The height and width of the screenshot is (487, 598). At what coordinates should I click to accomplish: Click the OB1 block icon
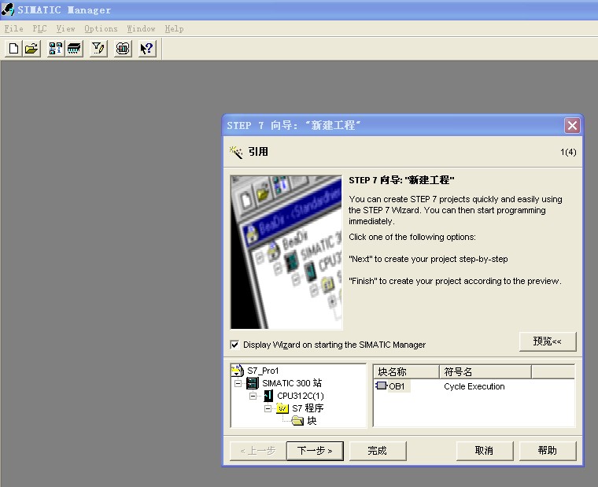pos(382,386)
